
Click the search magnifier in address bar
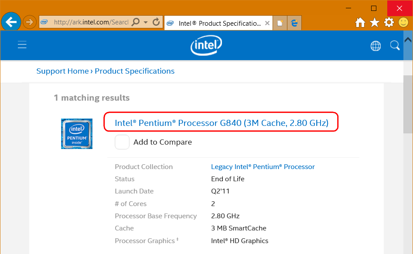136,22
